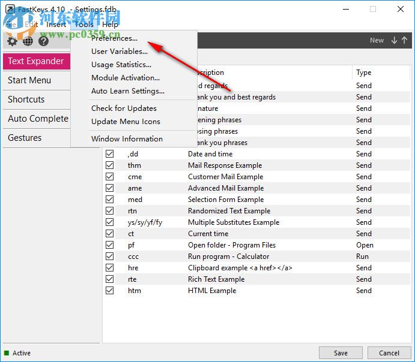The height and width of the screenshot is (362, 415).
Task: Toggle the ys/sy/yf/fy entry checkbox
Action: pos(109,222)
